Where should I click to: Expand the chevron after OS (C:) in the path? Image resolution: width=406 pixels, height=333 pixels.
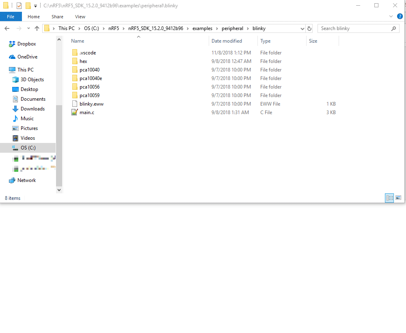[x=104, y=28]
